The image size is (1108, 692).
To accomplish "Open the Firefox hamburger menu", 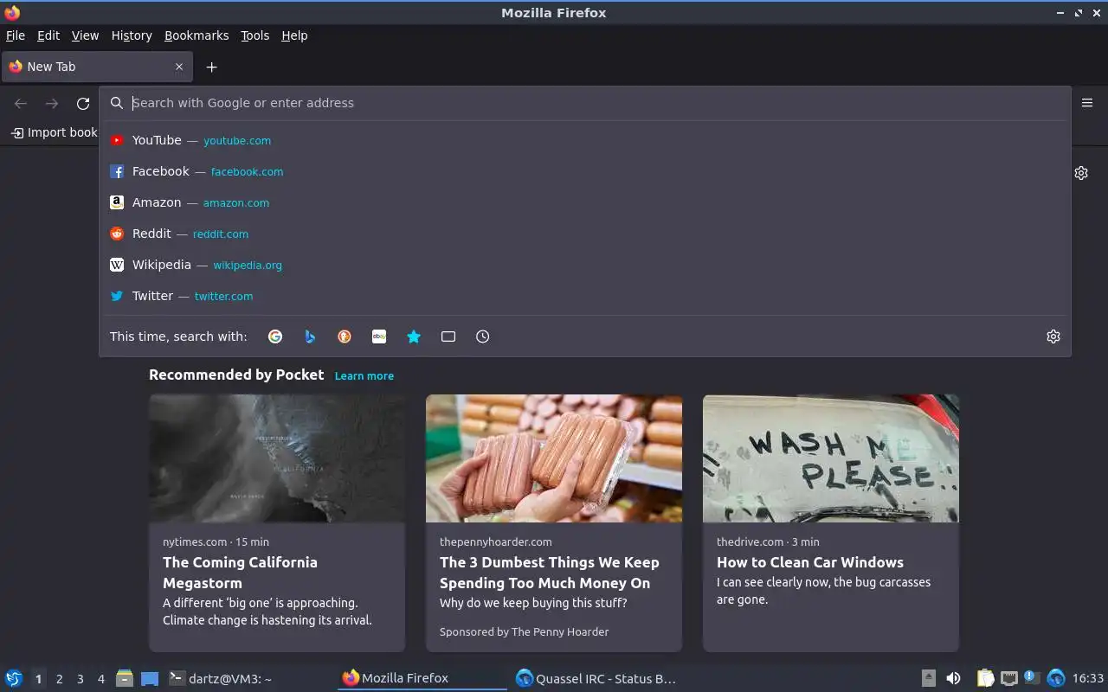I will pos(1087,103).
